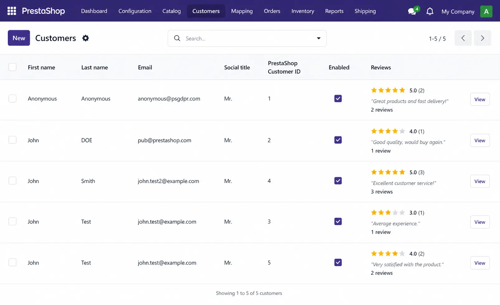The height and width of the screenshot is (305, 500).
Task: Select row checkbox for customer ID 3
Action: click(x=12, y=222)
